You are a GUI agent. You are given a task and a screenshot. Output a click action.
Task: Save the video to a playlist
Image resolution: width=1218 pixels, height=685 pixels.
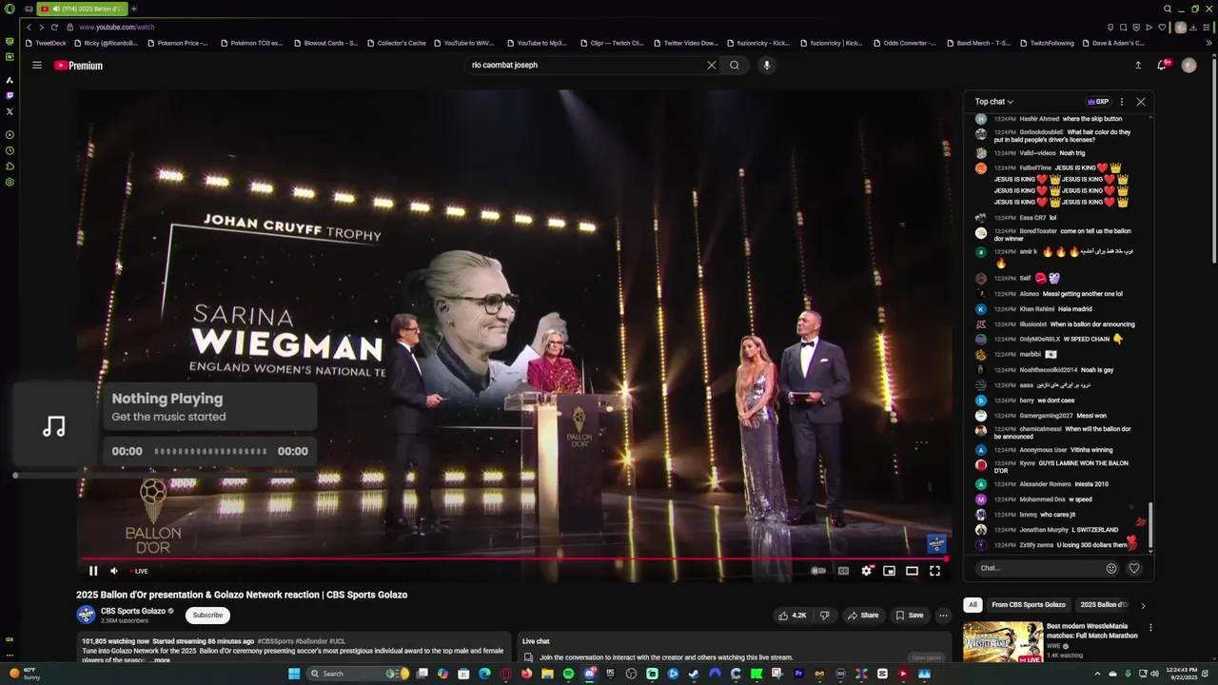(909, 616)
